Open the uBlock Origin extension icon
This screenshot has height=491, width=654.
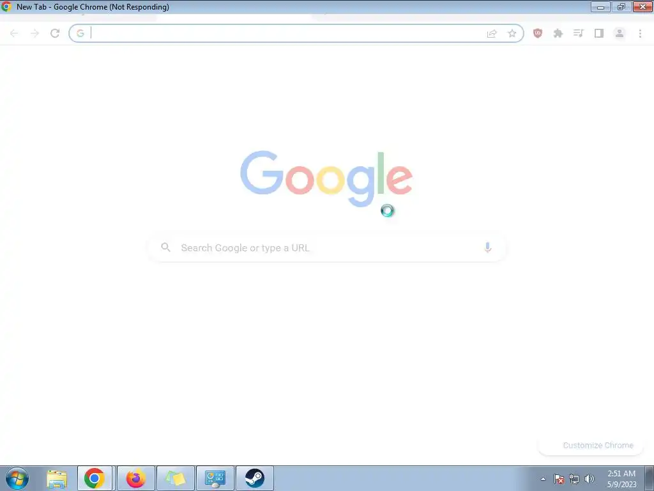(x=538, y=33)
